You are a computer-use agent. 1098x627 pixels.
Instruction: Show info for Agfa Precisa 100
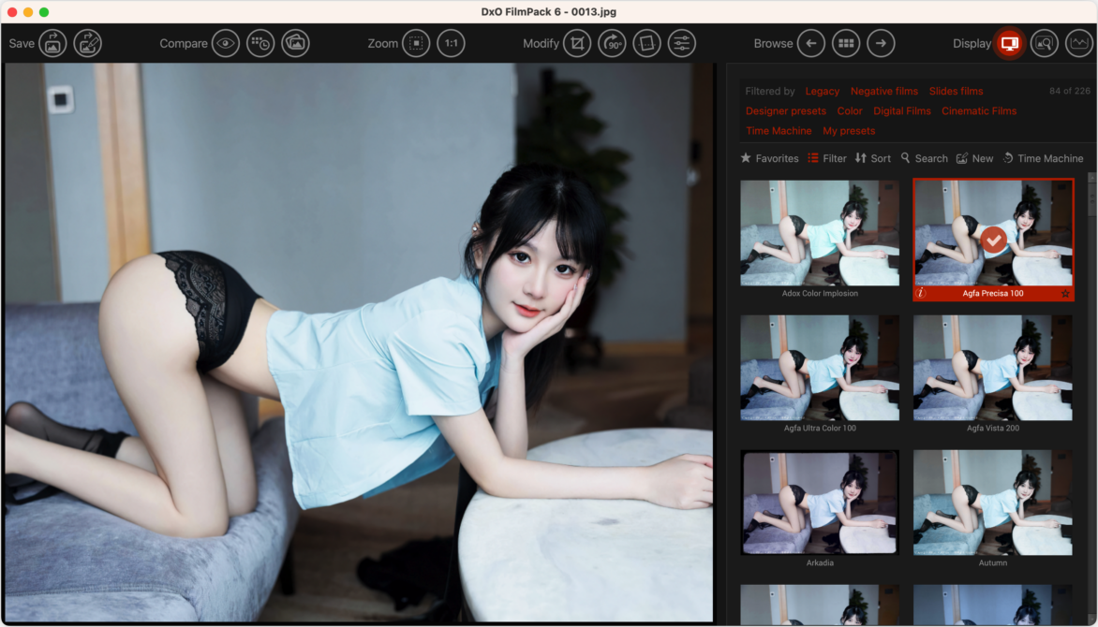[921, 293]
